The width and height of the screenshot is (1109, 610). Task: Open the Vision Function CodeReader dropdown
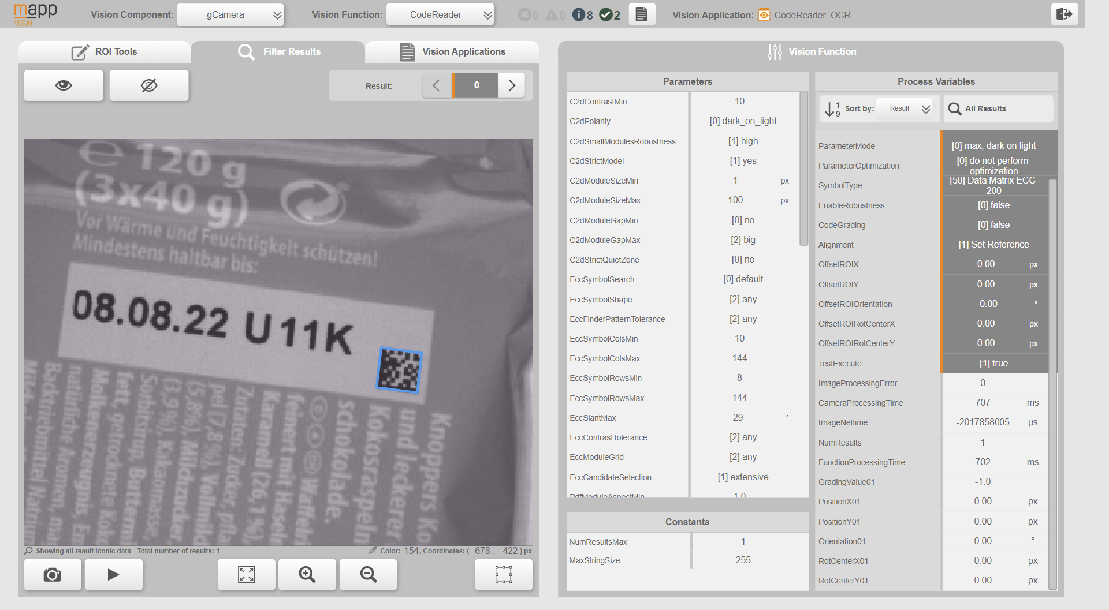(440, 14)
